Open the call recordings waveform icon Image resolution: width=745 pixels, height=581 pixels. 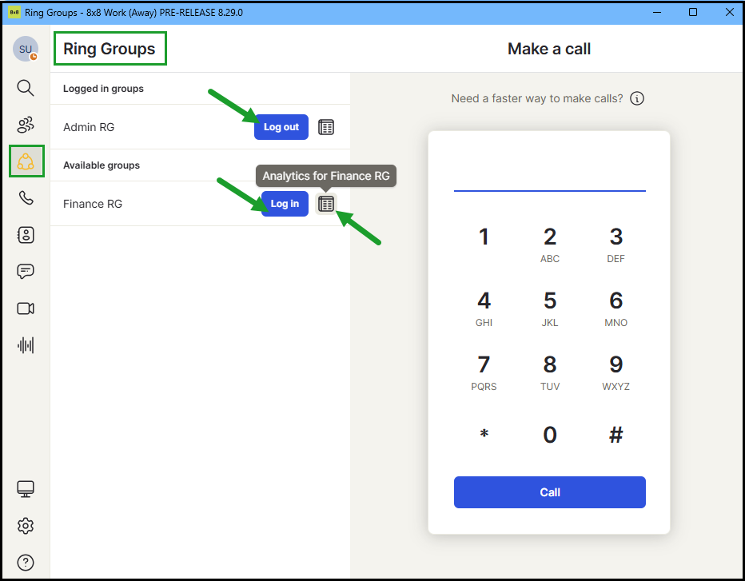[26, 345]
